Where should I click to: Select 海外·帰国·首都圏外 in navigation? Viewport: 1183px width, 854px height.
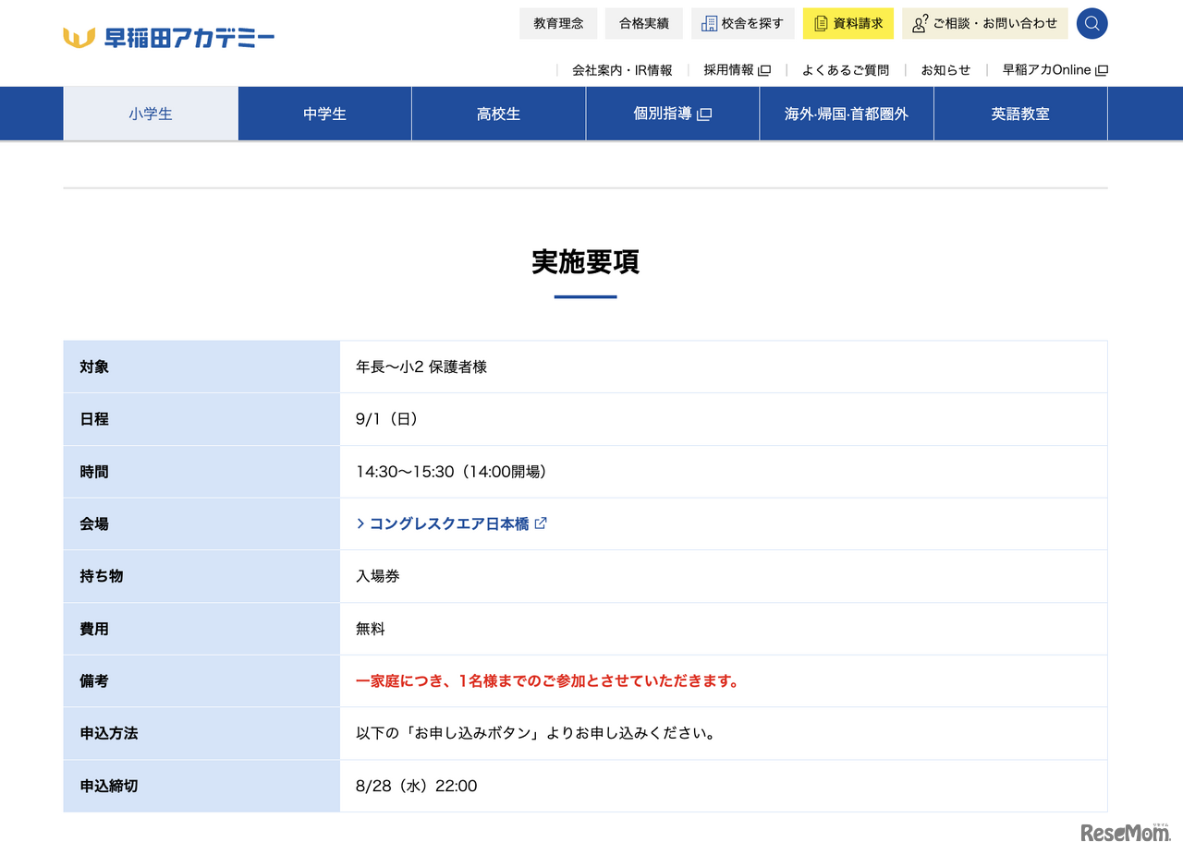(x=846, y=114)
